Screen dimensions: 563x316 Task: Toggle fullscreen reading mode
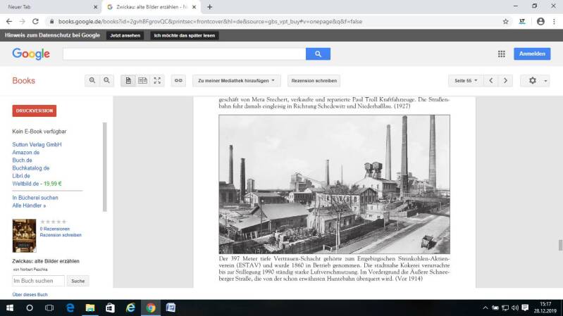tap(158, 81)
